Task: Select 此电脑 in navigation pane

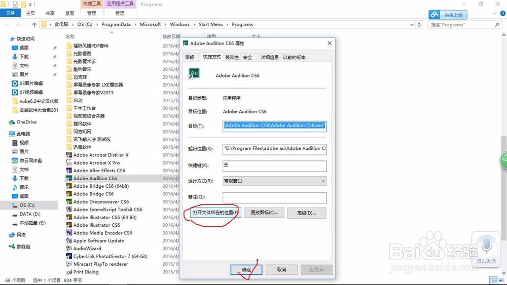Action: [x=23, y=134]
